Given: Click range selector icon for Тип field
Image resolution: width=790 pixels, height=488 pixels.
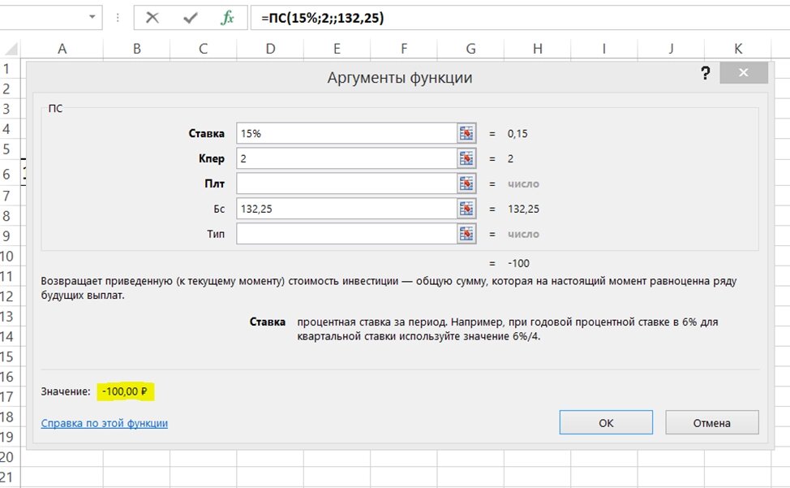Looking at the screenshot, I should click(x=466, y=234).
